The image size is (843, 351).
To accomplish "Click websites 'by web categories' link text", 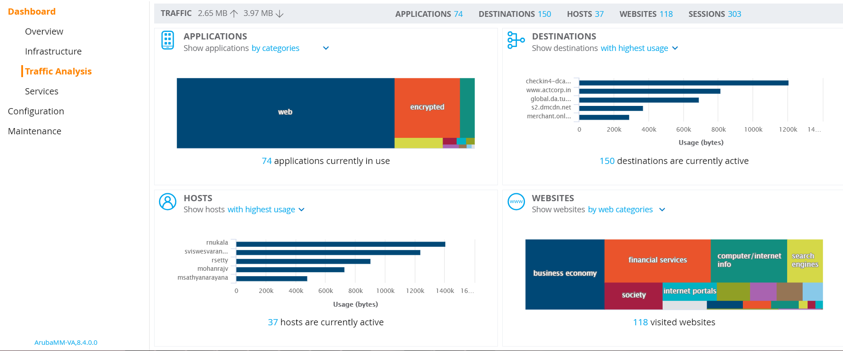I will [x=620, y=210].
